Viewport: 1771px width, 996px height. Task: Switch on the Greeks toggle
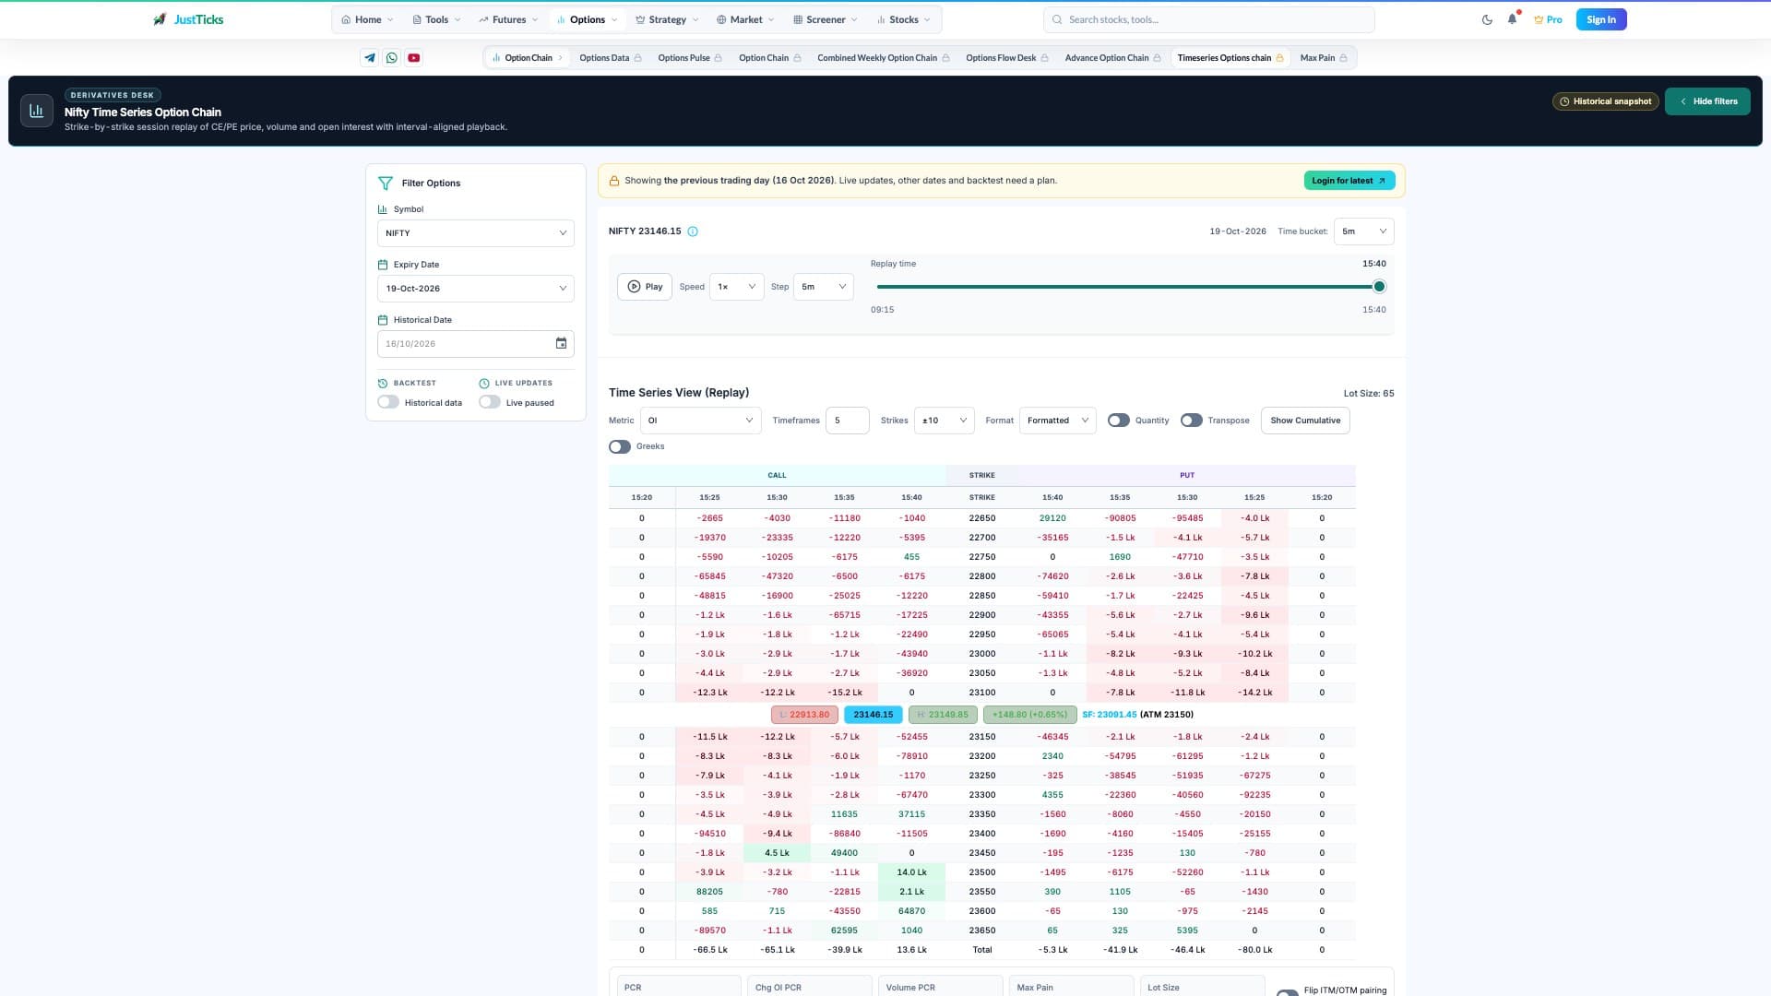pos(620,446)
